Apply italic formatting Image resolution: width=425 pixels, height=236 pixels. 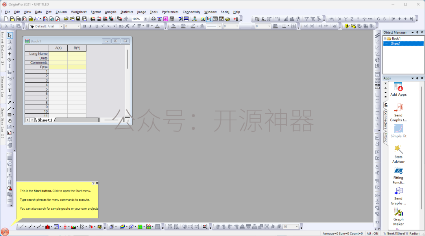tap(91, 26)
